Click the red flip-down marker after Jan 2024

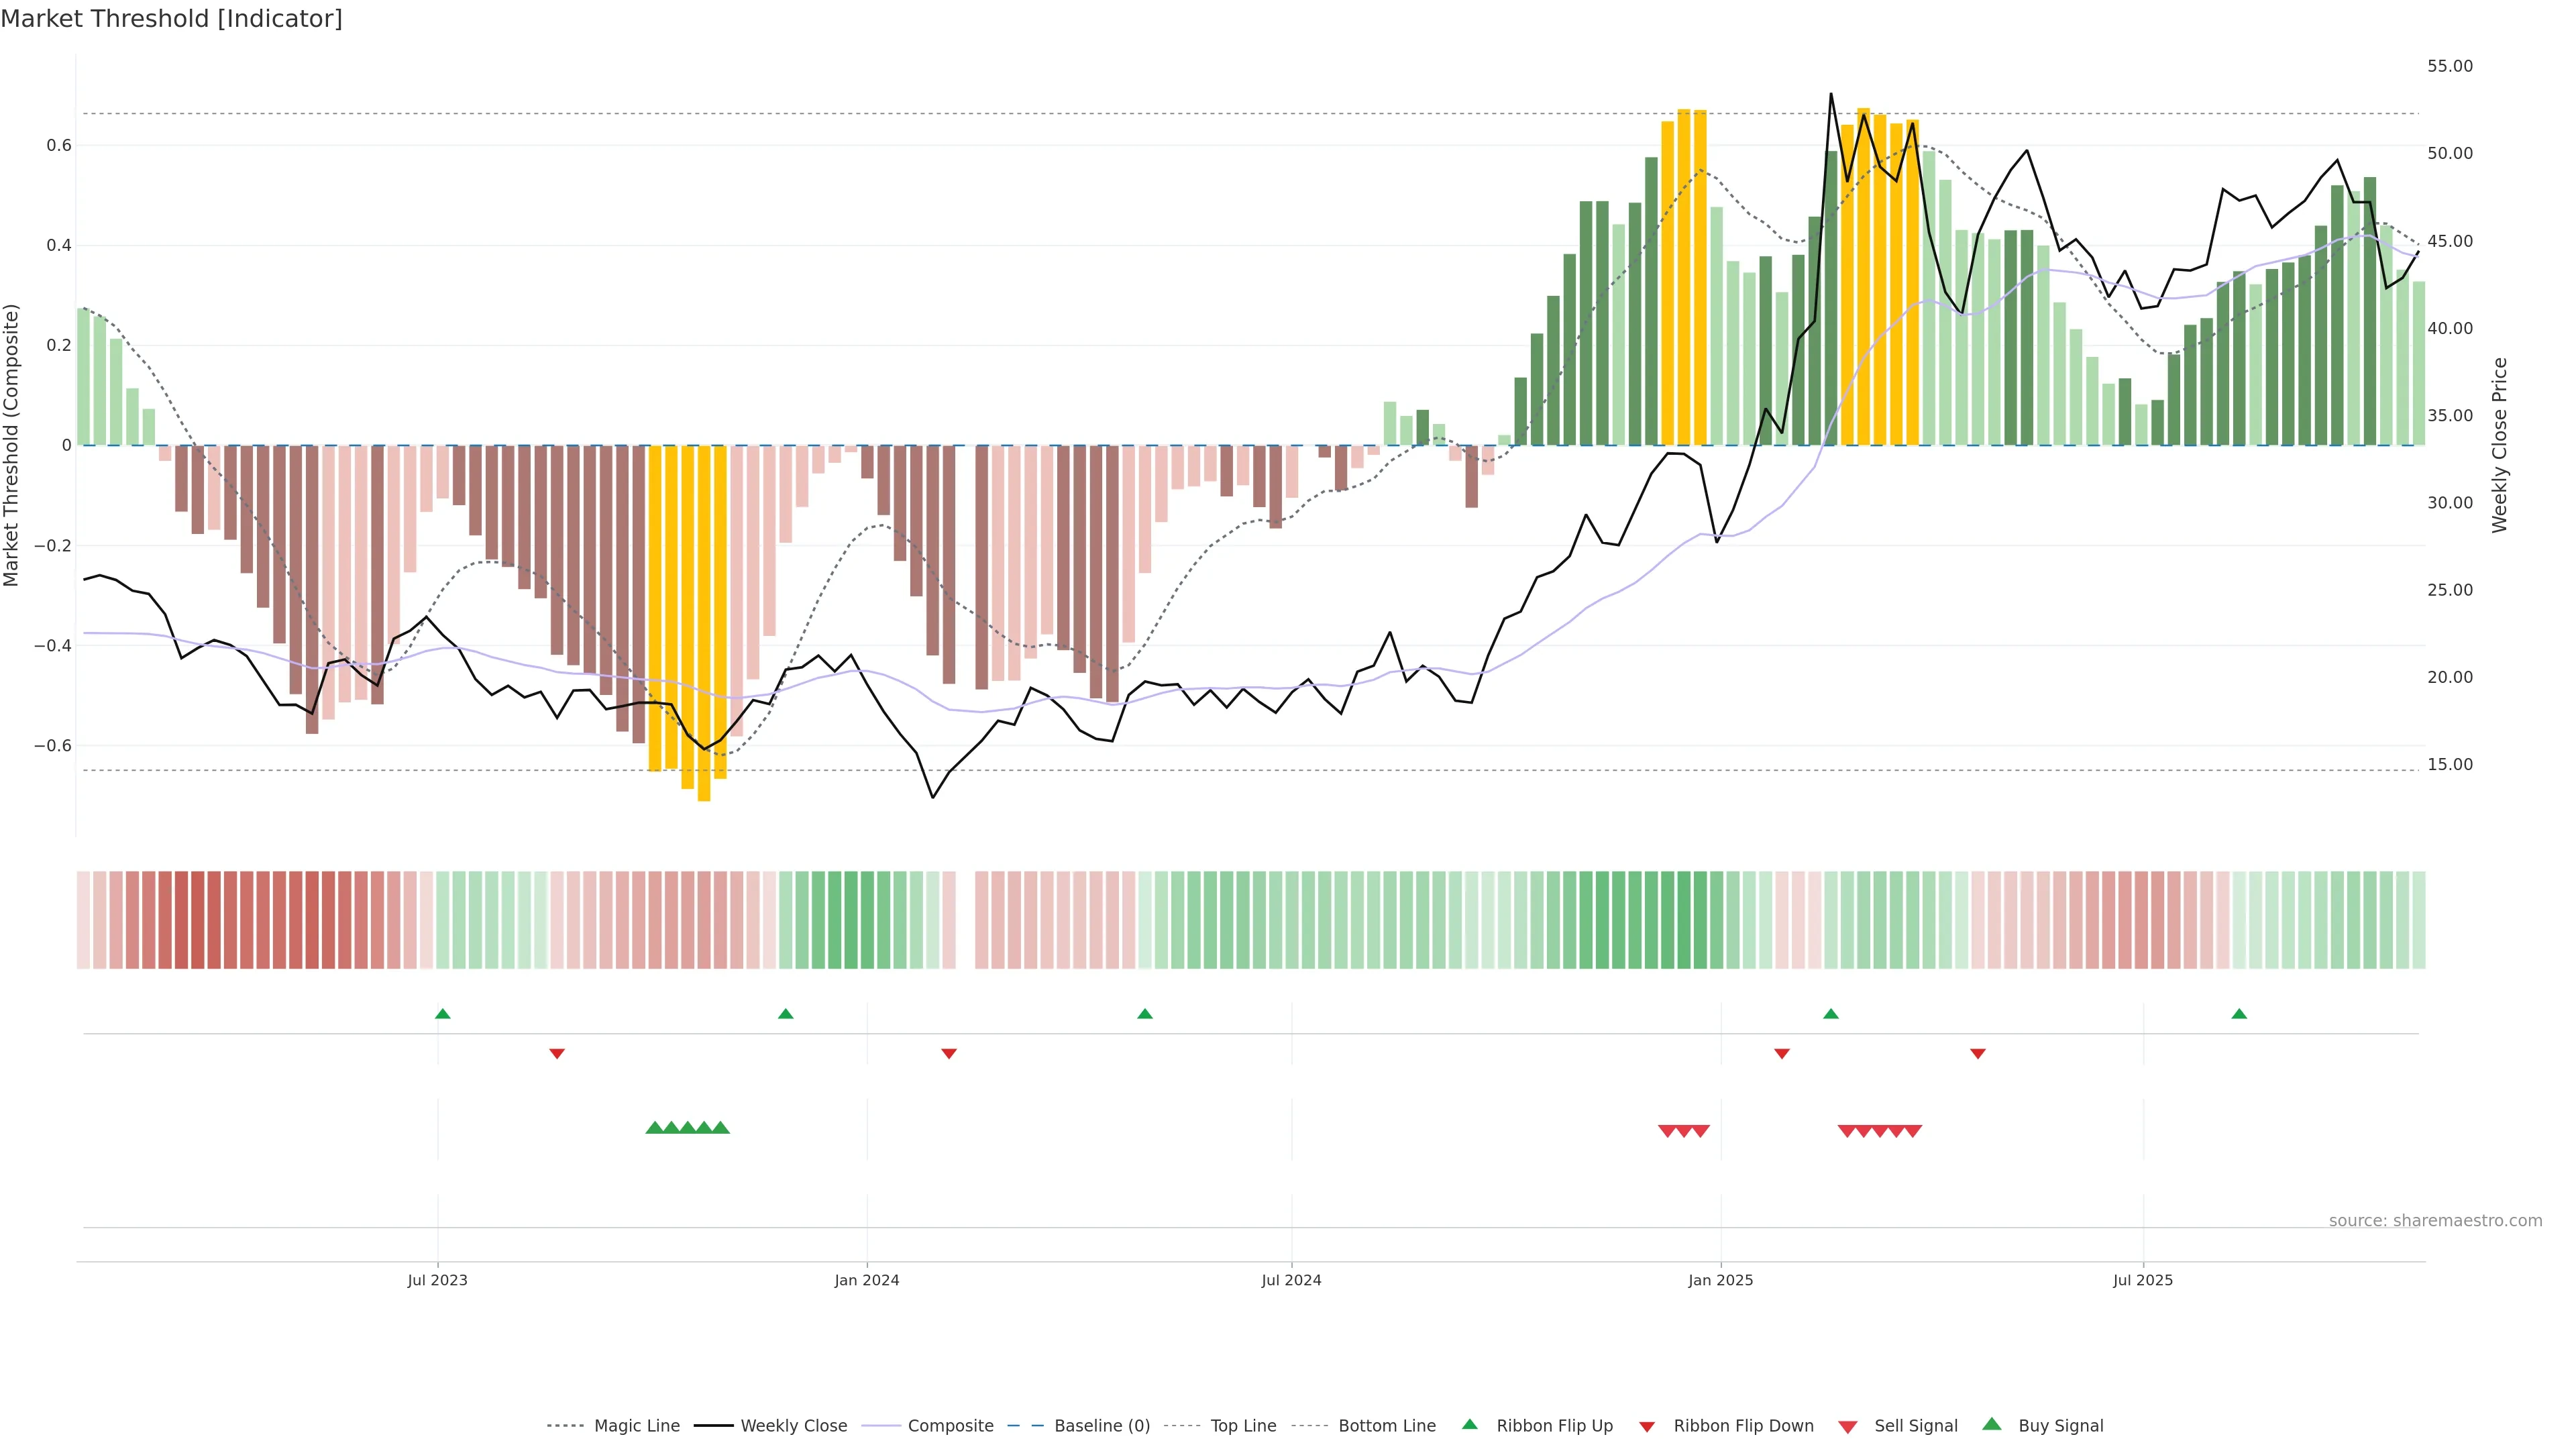pyautogui.click(x=949, y=1053)
